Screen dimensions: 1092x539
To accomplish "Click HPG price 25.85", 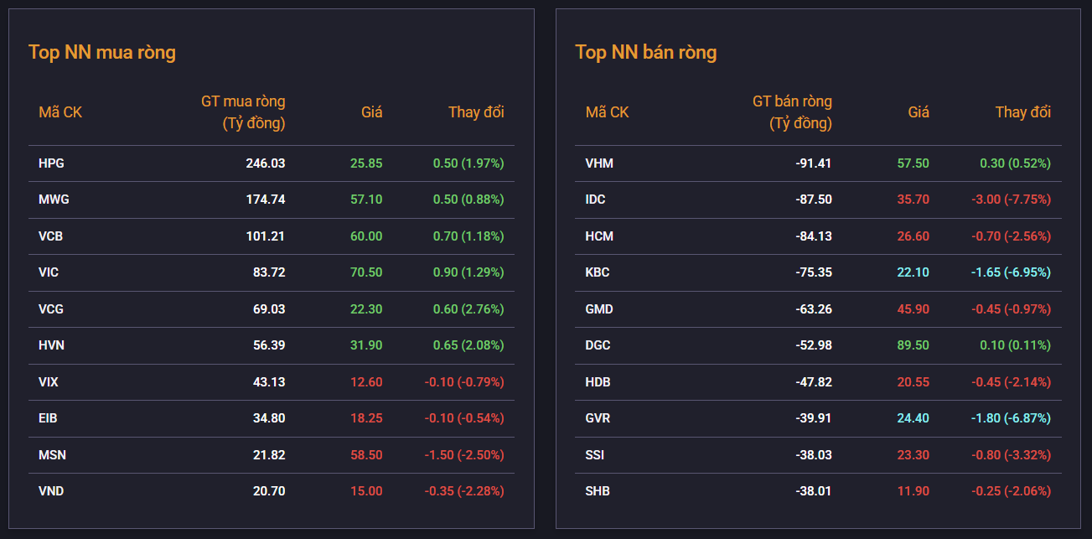I will (x=366, y=163).
